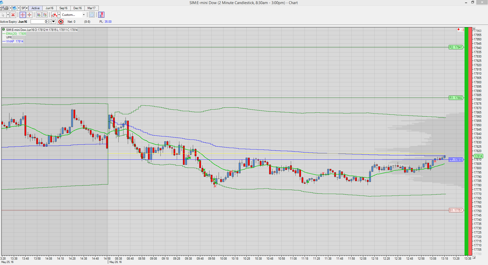Click the PL: 35.00 value
The height and width of the screenshot is (265, 488).
pyautogui.click(x=105, y=22)
